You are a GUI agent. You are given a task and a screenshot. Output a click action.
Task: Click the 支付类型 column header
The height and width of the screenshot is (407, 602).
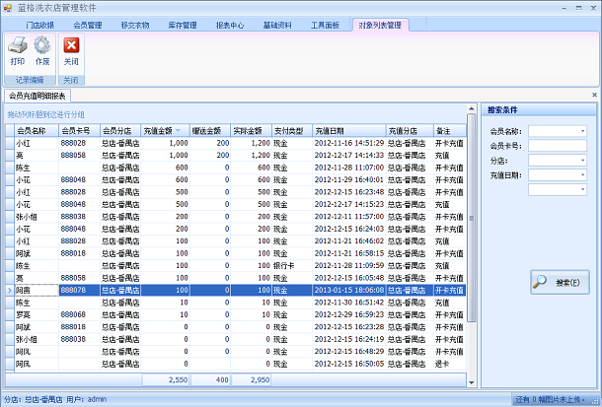[x=292, y=131]
